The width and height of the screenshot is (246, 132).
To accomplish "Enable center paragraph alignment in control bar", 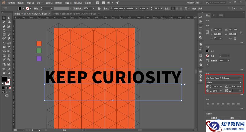I will pos(177,8).
